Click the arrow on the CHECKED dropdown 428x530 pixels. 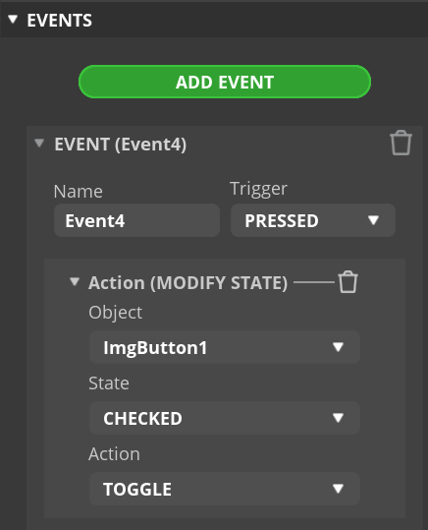[x=338, y=418]
